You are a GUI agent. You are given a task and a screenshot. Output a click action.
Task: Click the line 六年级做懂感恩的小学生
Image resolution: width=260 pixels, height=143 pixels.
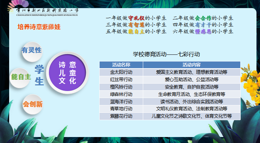[x=203, y=31]
